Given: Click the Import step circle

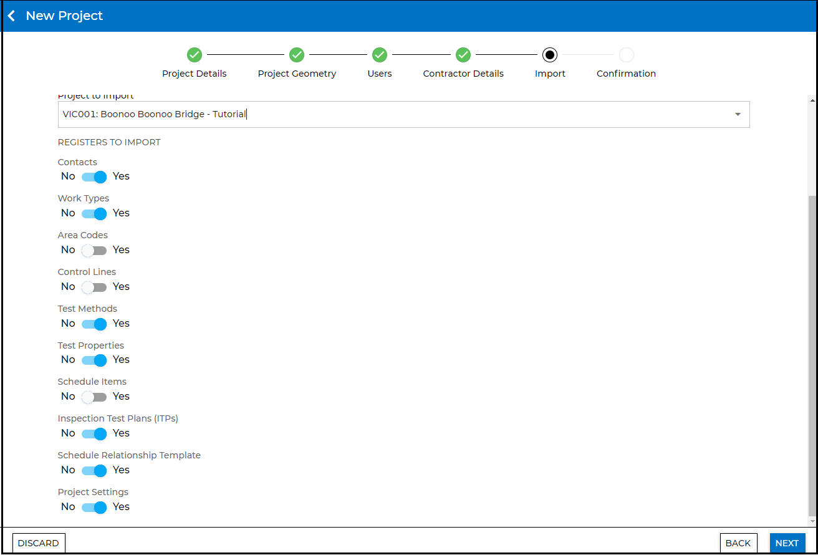Looking at the screenshot, I should tap(550, 55).
